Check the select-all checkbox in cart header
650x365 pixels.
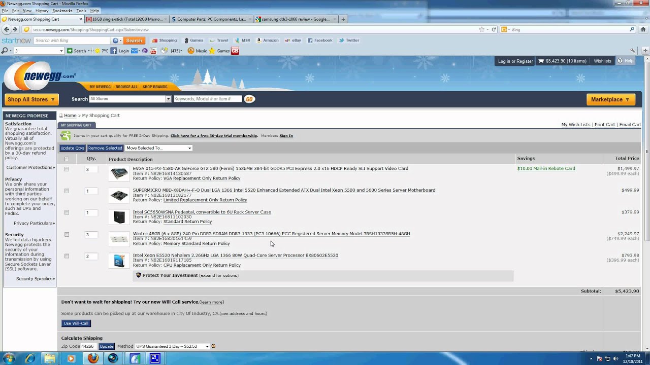point(67,159)
